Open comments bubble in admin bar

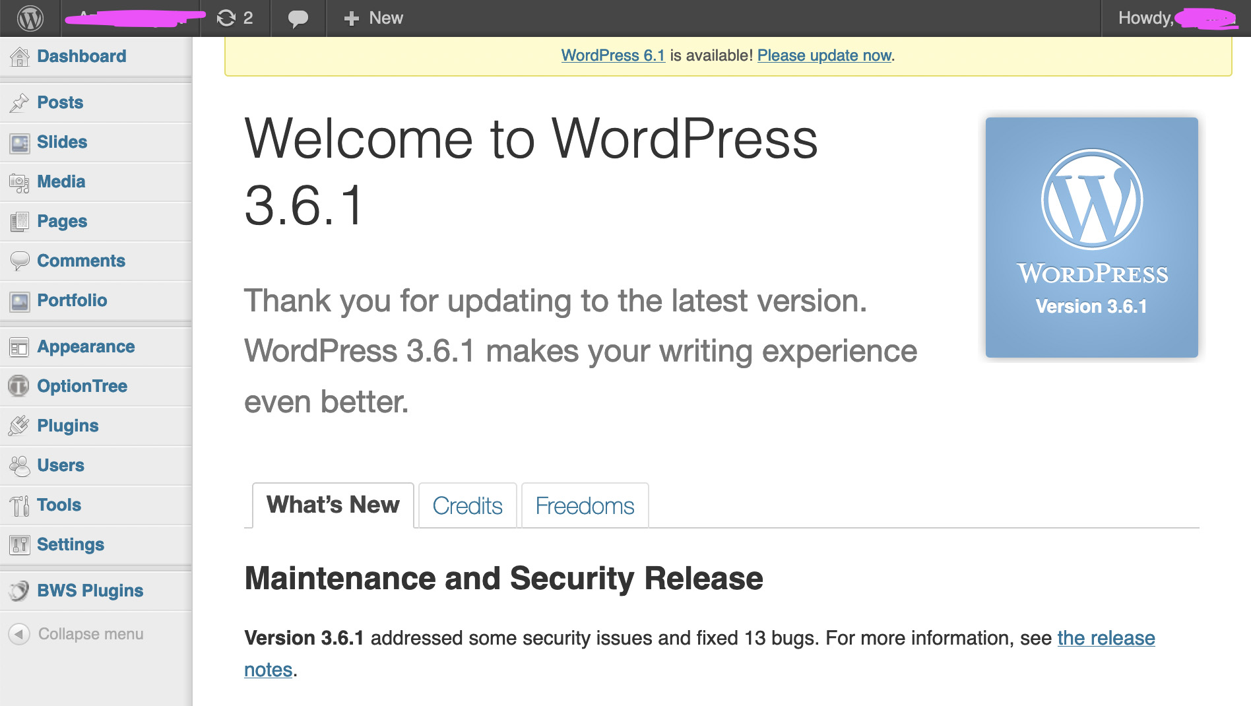[x=298, y=18]
